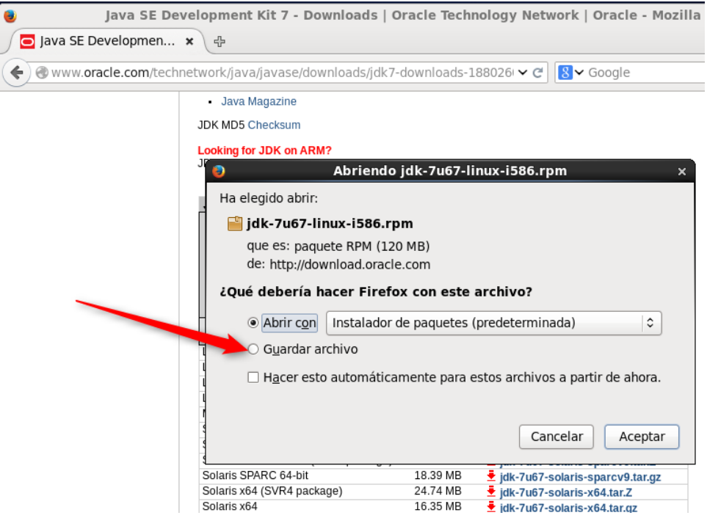Close the Java SE Development tab
This screenshot has width=707, height=518.
click(190, 41)
